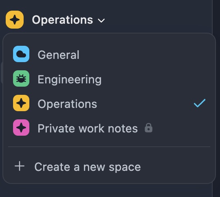Click the yellow star icon in Operations row

pos(21,103)
